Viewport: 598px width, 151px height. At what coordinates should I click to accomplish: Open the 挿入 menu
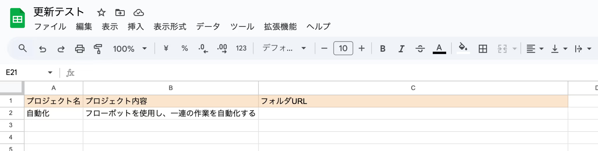point(136,26)
